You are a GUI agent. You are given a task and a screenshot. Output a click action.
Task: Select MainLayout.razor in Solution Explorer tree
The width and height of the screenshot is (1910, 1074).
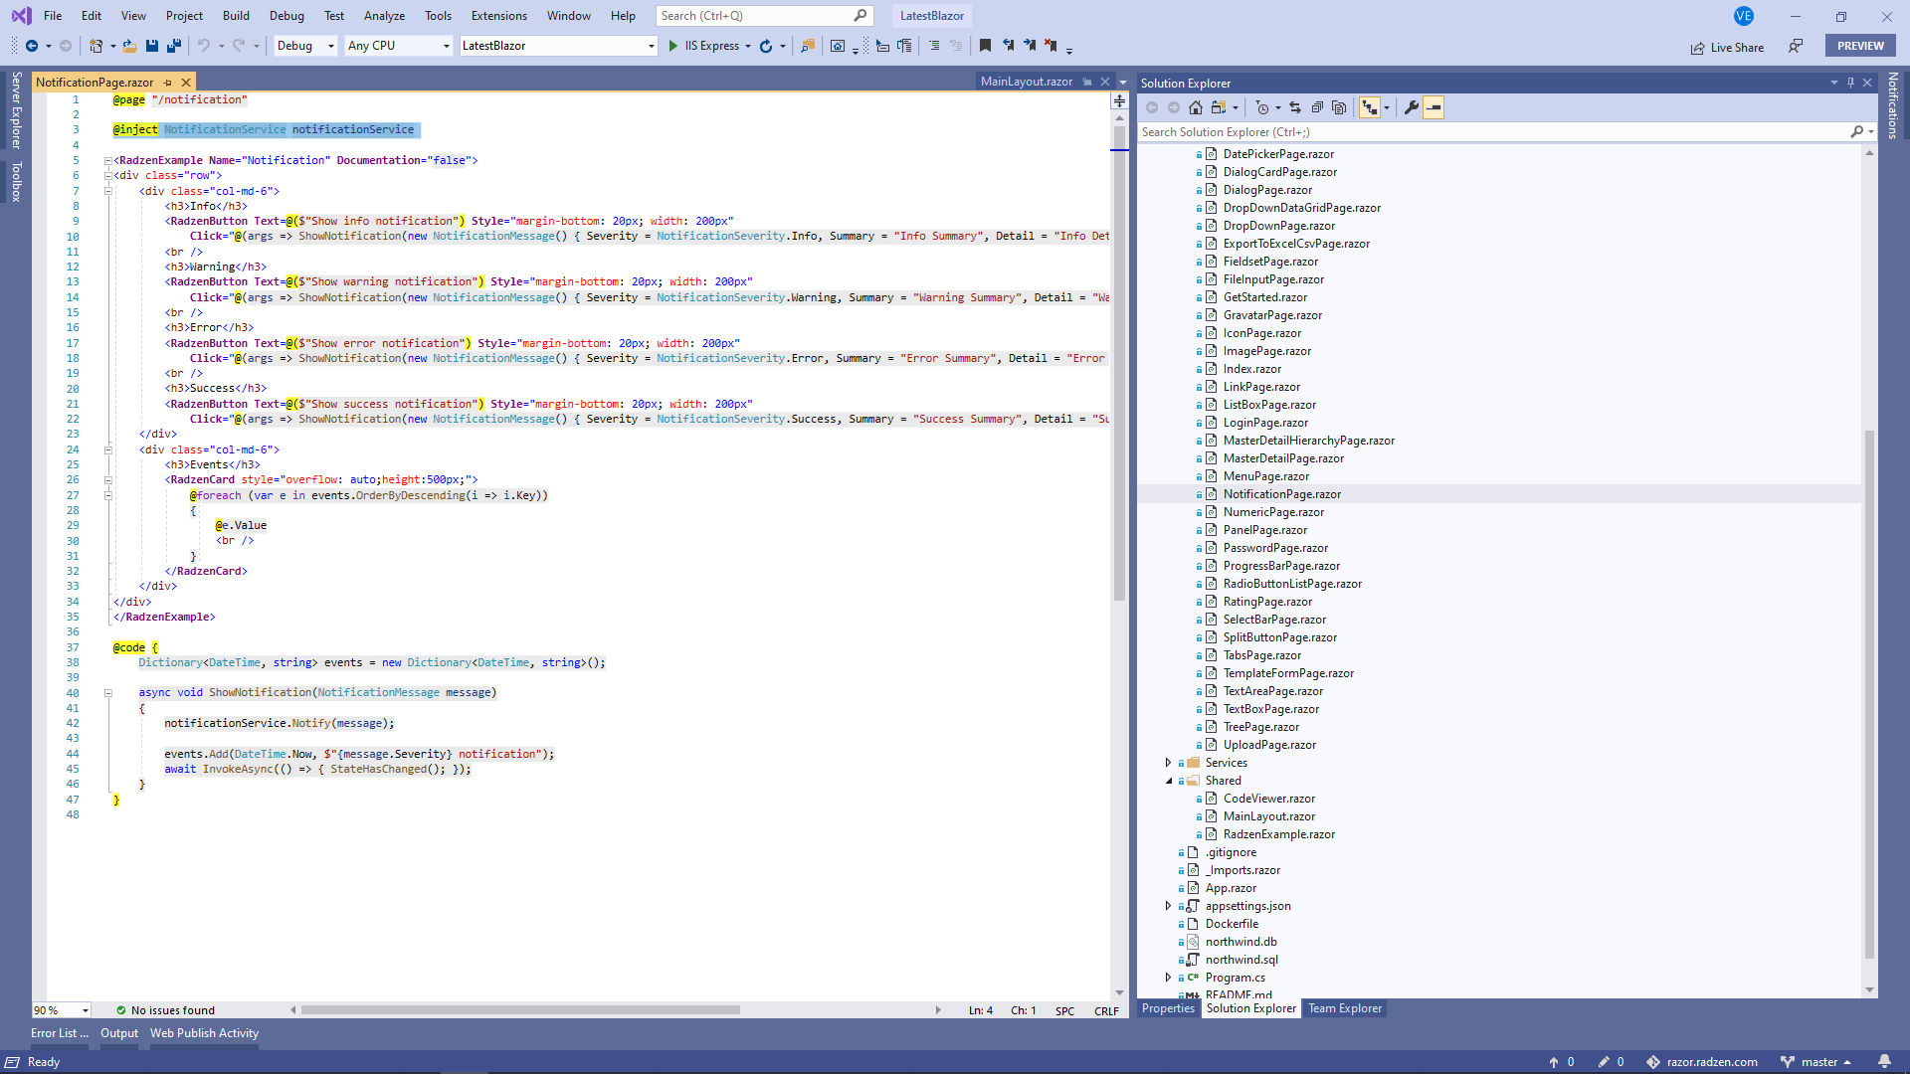1268,816
